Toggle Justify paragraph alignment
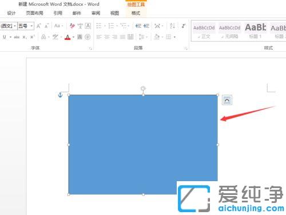This screenshot has height=215, width=286. pos(122,37)
